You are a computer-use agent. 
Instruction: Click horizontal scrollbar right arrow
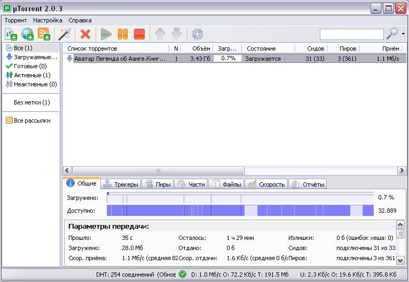click(402, 171)
